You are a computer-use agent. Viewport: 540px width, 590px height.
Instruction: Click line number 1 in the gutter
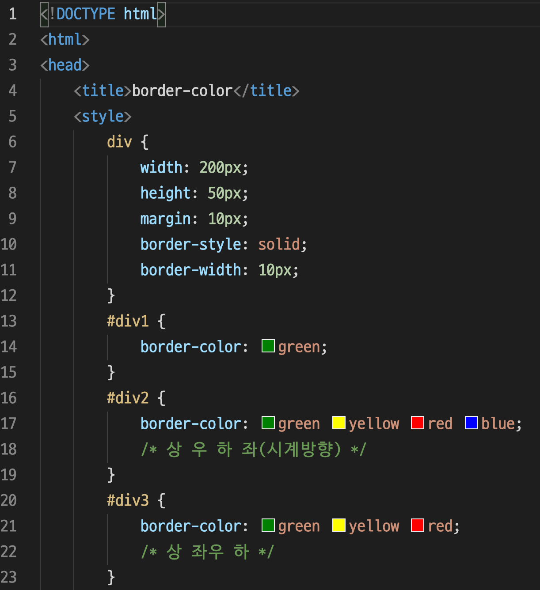click(13, 14)
